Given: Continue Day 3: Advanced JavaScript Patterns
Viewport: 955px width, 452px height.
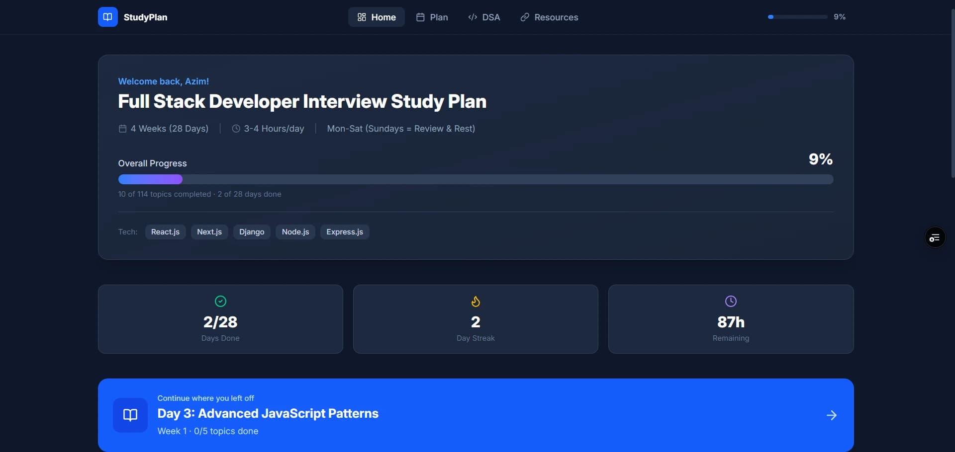Looking at the screenshot, I should [475, 415].
